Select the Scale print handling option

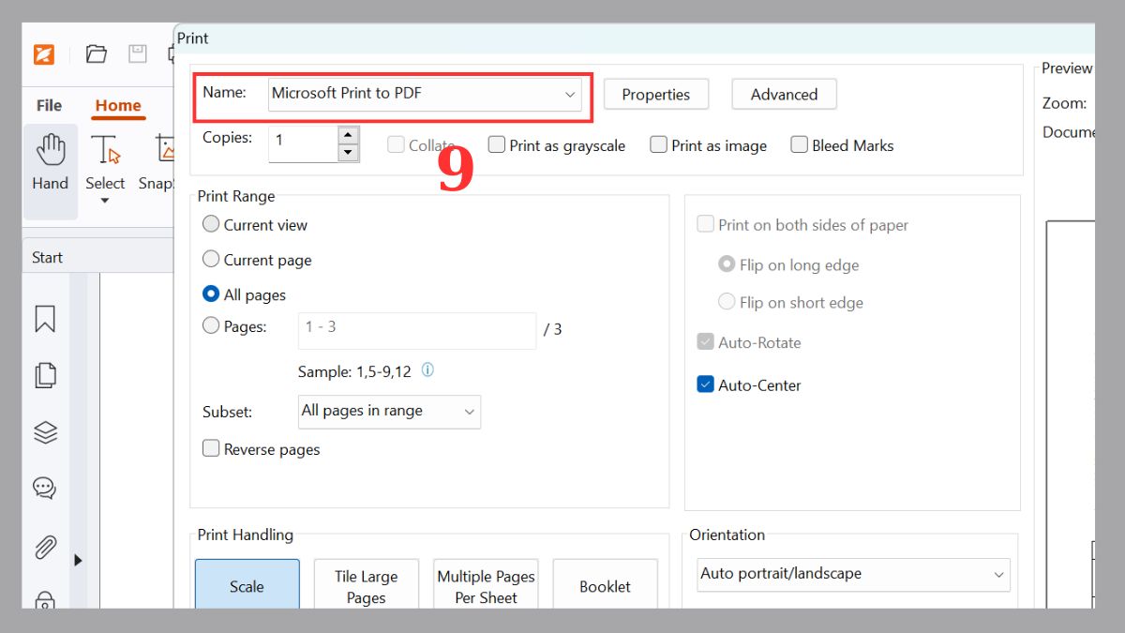point(247,584)
